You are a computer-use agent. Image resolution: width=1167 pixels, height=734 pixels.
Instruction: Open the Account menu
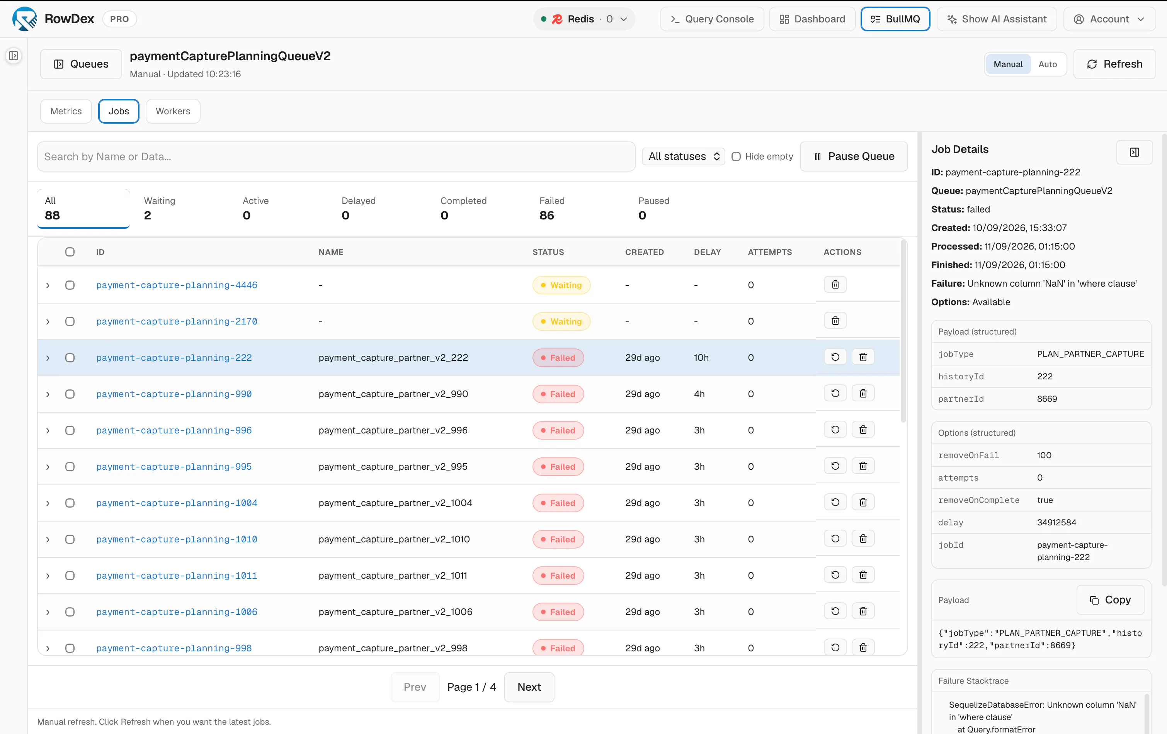(1109, 19)
